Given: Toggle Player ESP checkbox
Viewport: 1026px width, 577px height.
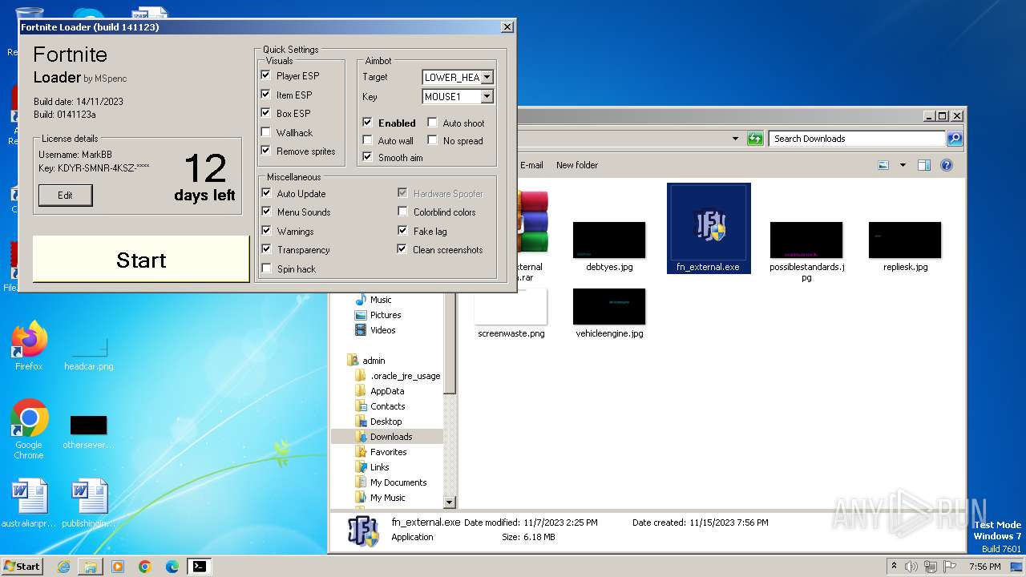Looking at the screenshot, I should point(266,75).
